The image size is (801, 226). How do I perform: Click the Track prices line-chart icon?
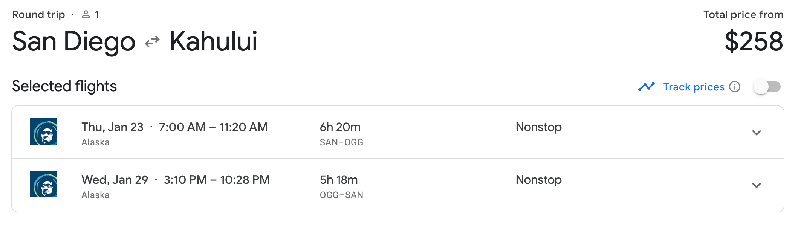(x=647, y=86)
